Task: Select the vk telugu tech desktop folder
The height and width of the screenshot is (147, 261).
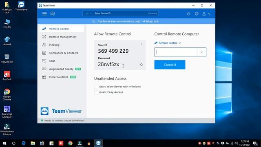Action: (x=7, y=7)
